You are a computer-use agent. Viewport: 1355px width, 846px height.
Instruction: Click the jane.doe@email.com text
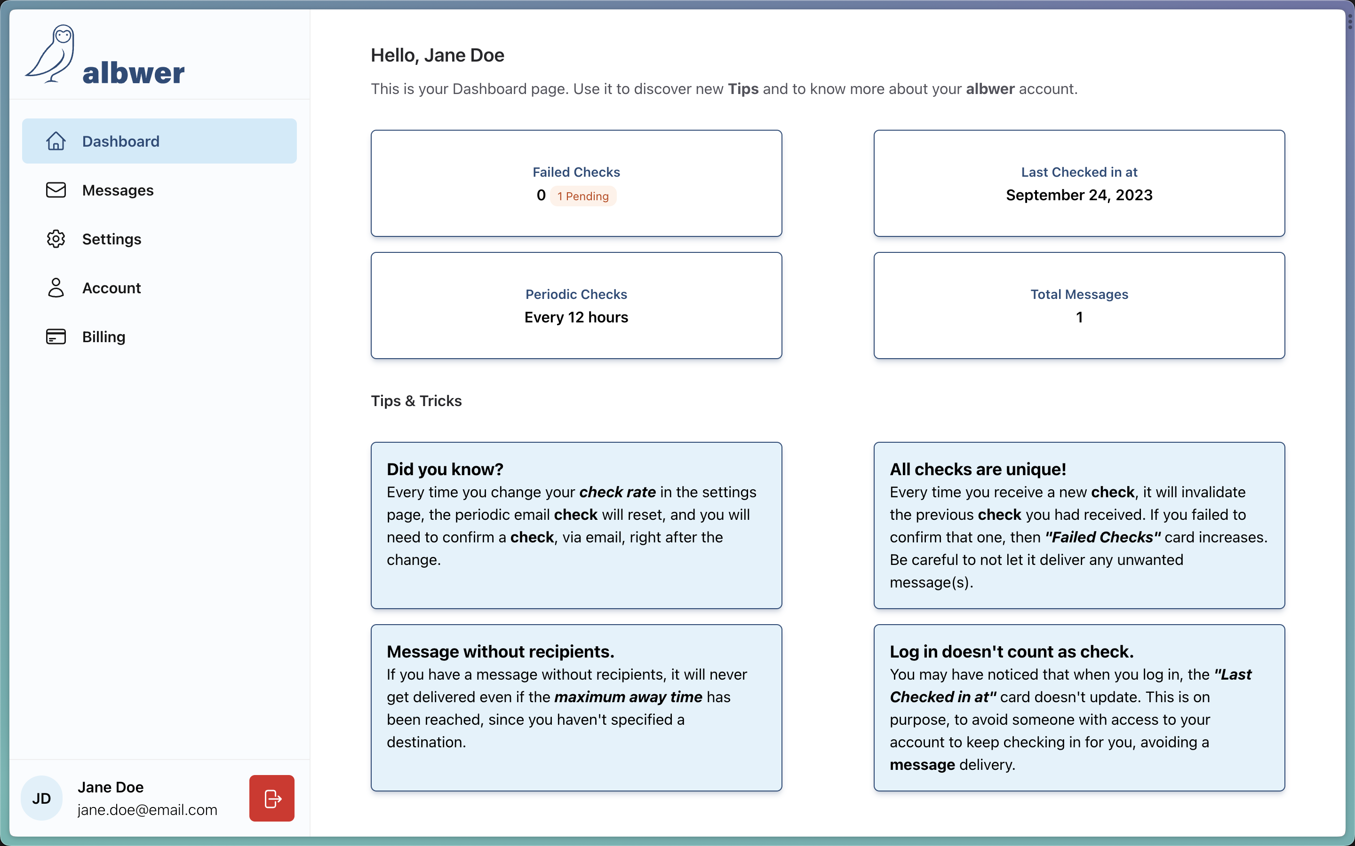147,810
